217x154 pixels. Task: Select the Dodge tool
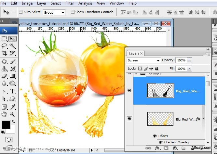(x=12, y=83)
